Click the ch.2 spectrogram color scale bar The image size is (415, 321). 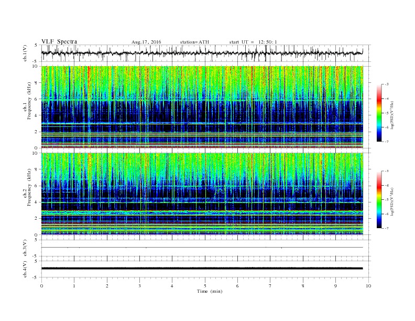379,199
